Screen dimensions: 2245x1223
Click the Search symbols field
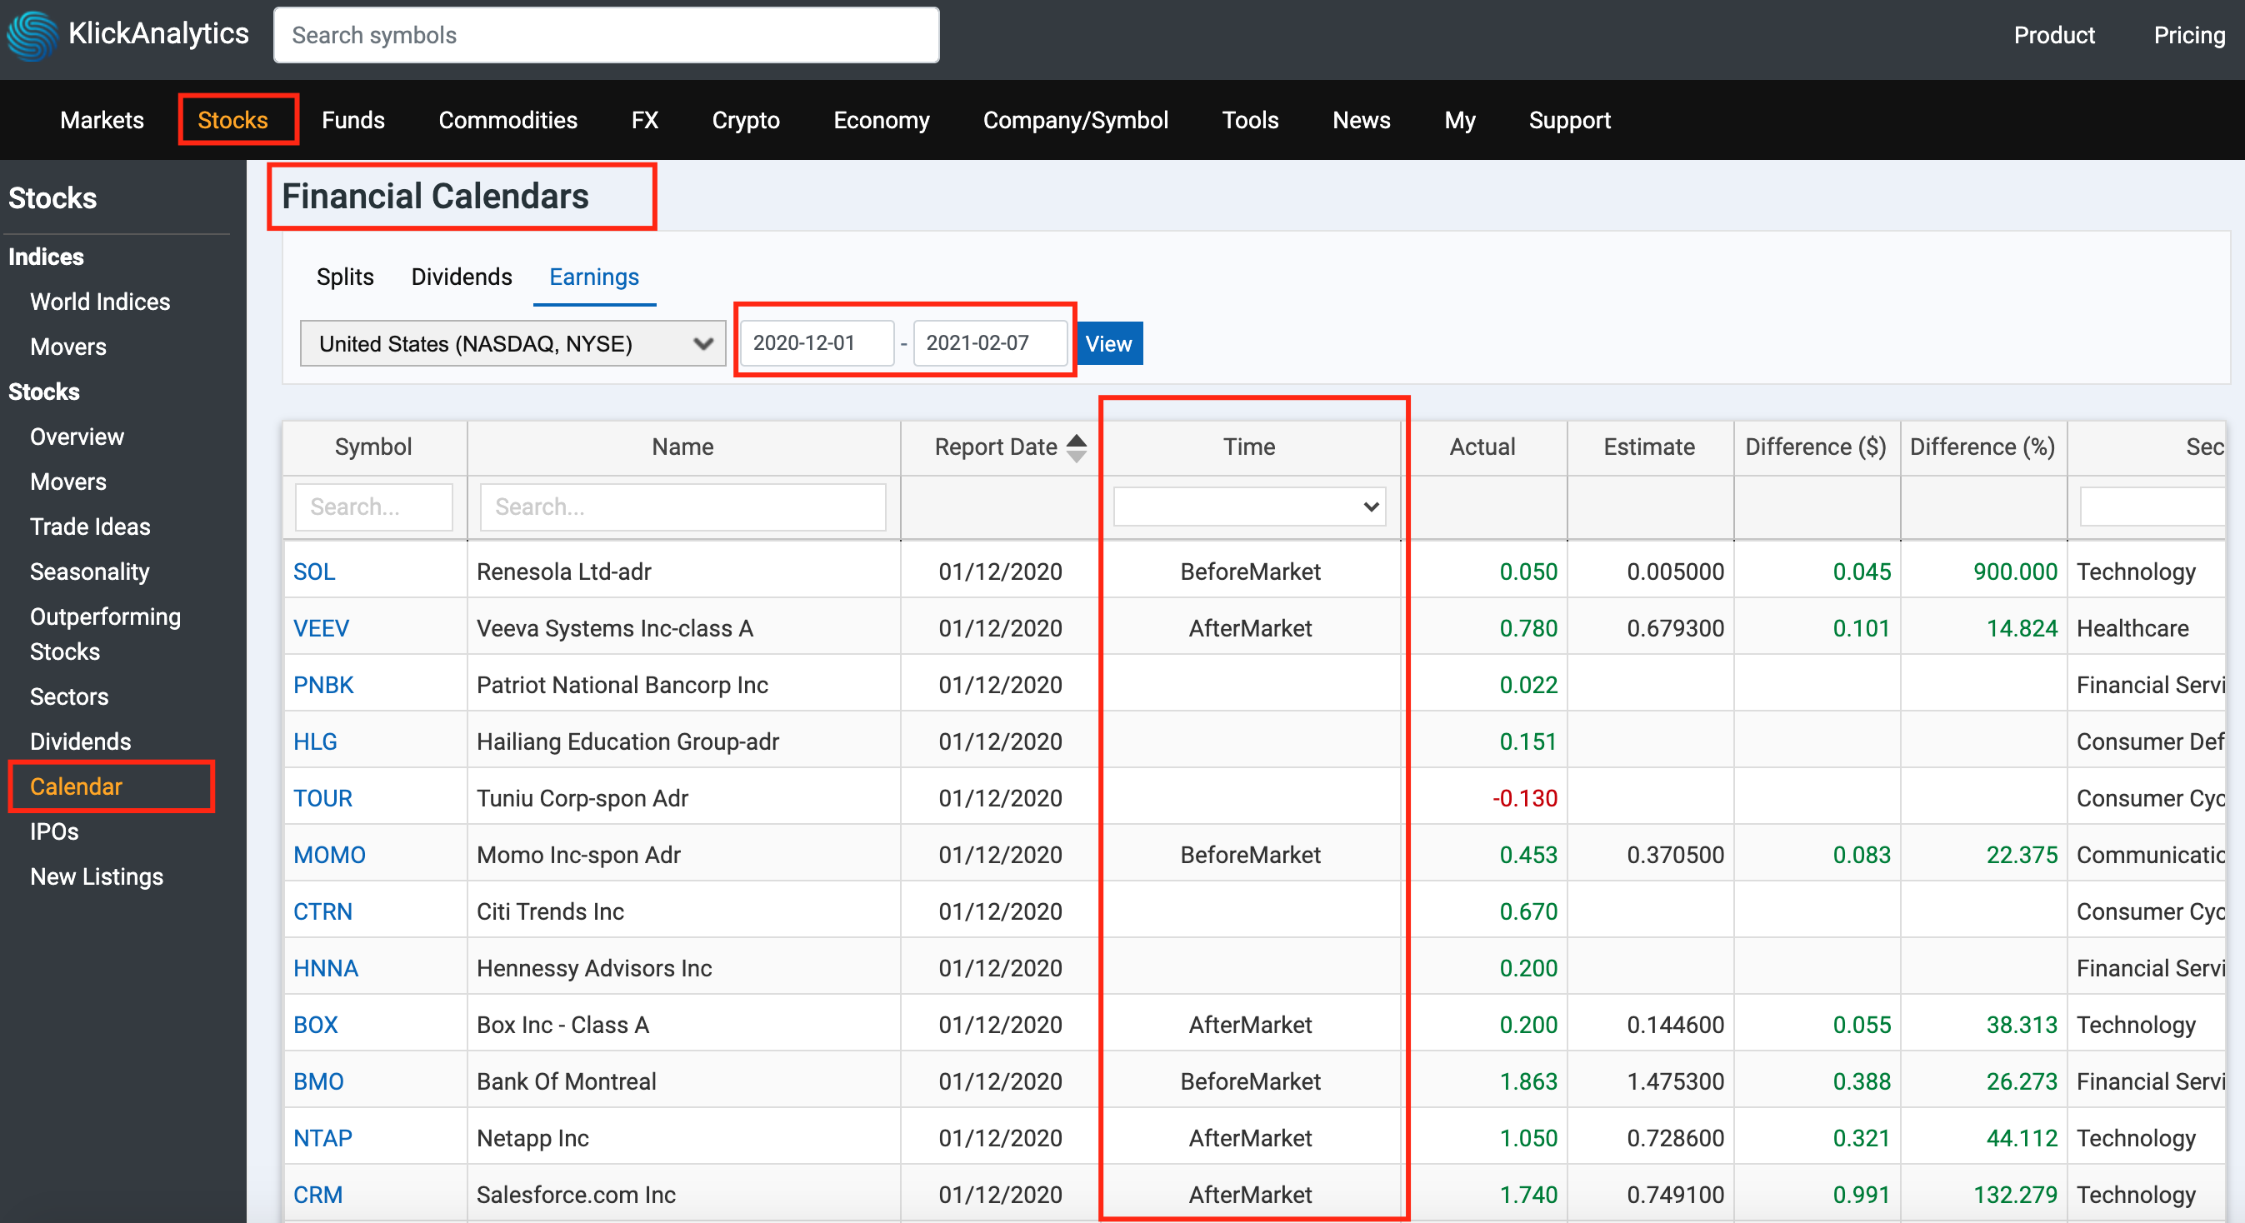[607, 35]
